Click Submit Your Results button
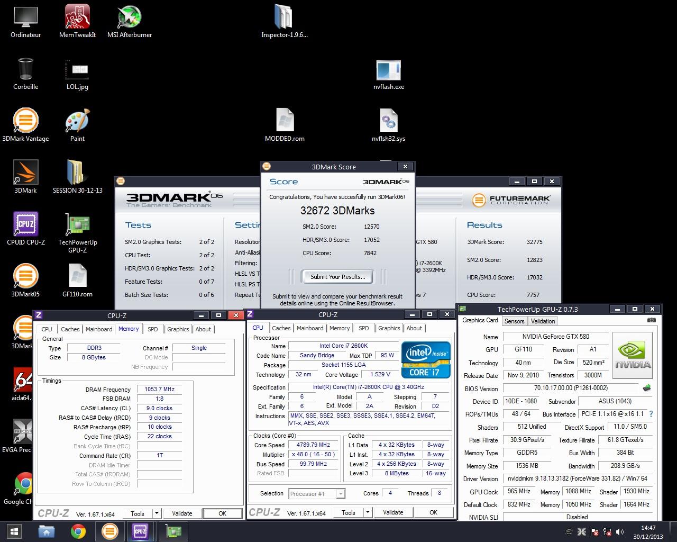 click(337, 277)
